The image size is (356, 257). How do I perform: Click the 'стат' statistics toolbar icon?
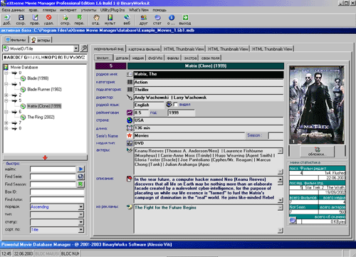click(157, 18)
